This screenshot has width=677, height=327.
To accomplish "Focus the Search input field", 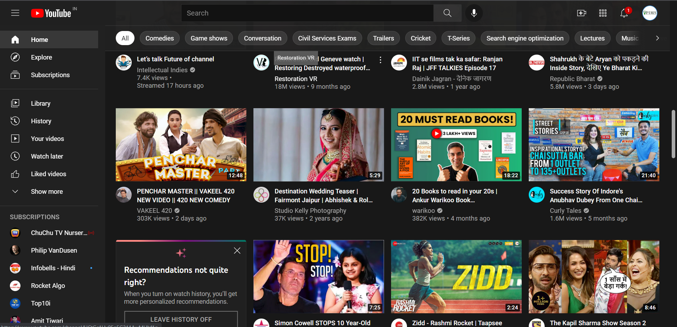I will coord(307,13).
